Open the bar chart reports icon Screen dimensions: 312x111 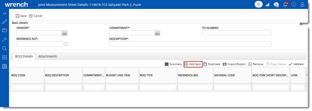click(268, 5)
